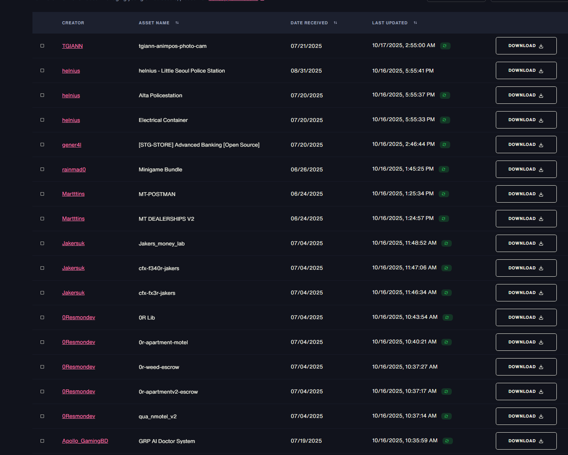Click the green refresh badge for Electrical Container

click(445, 120)
